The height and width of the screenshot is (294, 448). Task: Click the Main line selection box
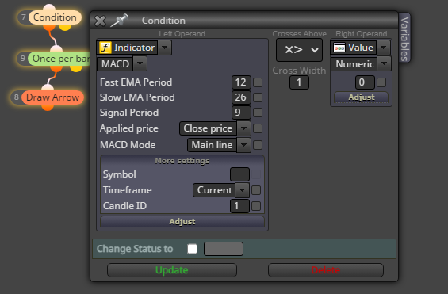coord(212,145)
